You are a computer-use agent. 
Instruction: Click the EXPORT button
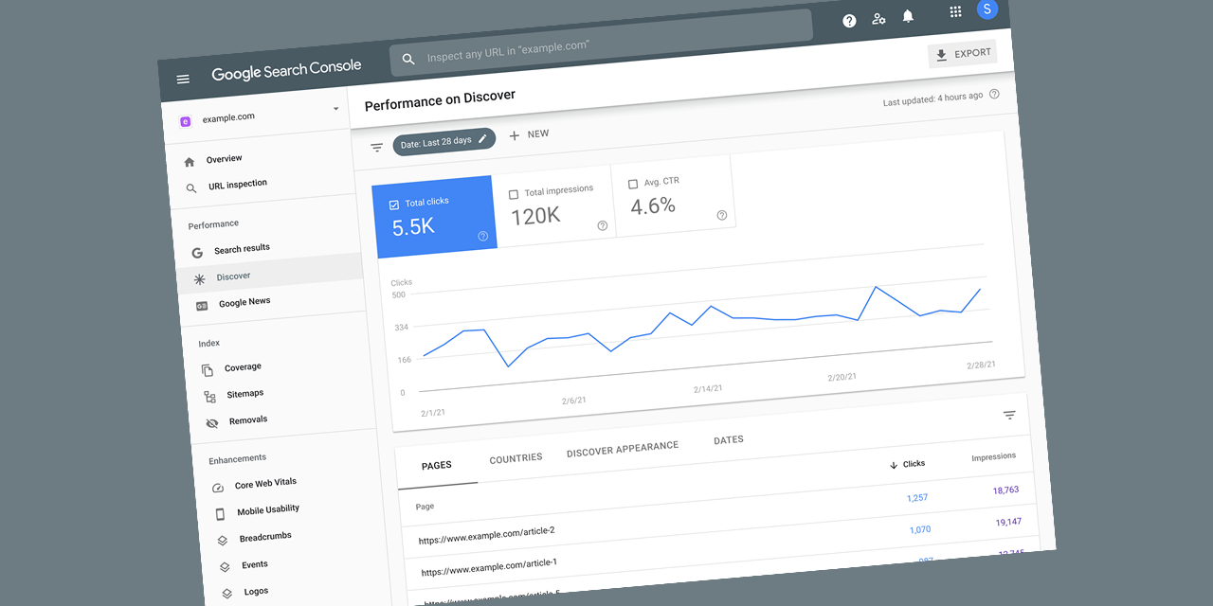[963, 54]
